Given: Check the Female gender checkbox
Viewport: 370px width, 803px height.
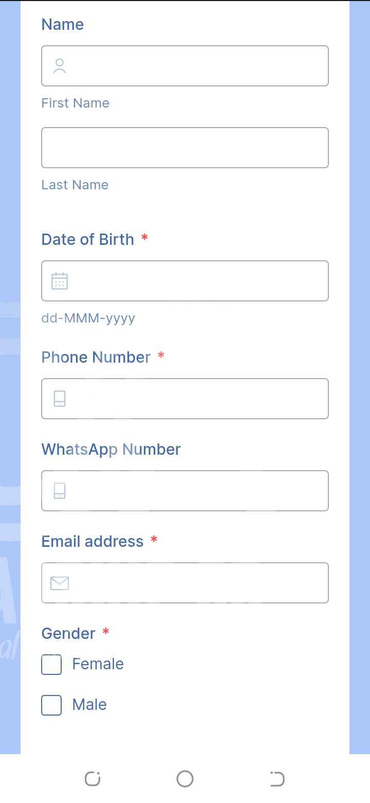Looking at the screenshot, I should [51, 664].
